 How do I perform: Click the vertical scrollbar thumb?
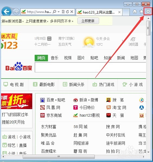pos(148,28)
